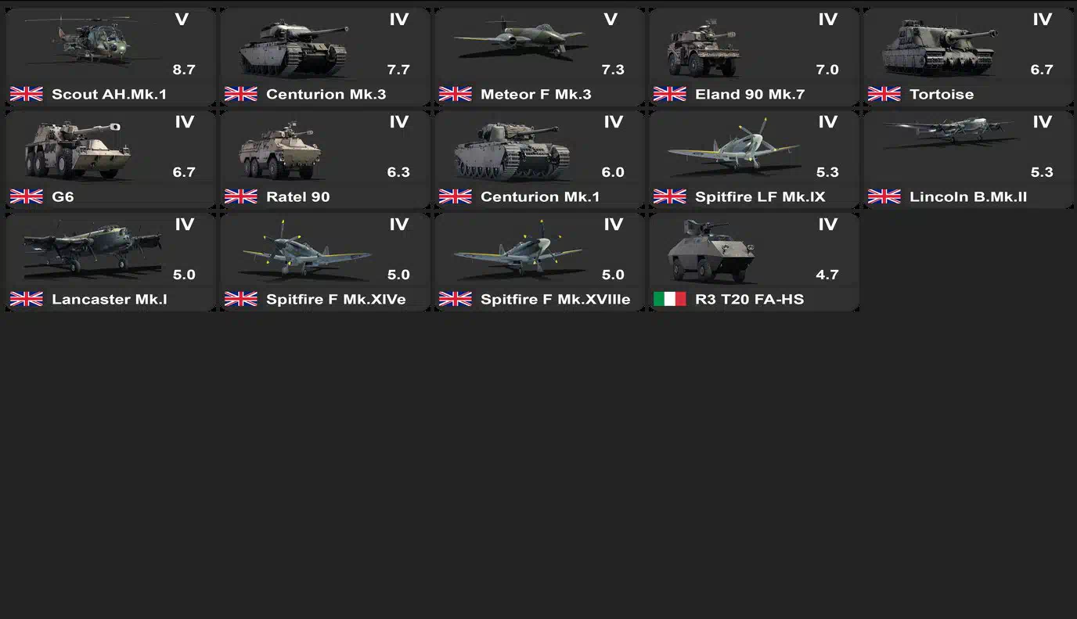Click the G6 name label

coord(63,196)
